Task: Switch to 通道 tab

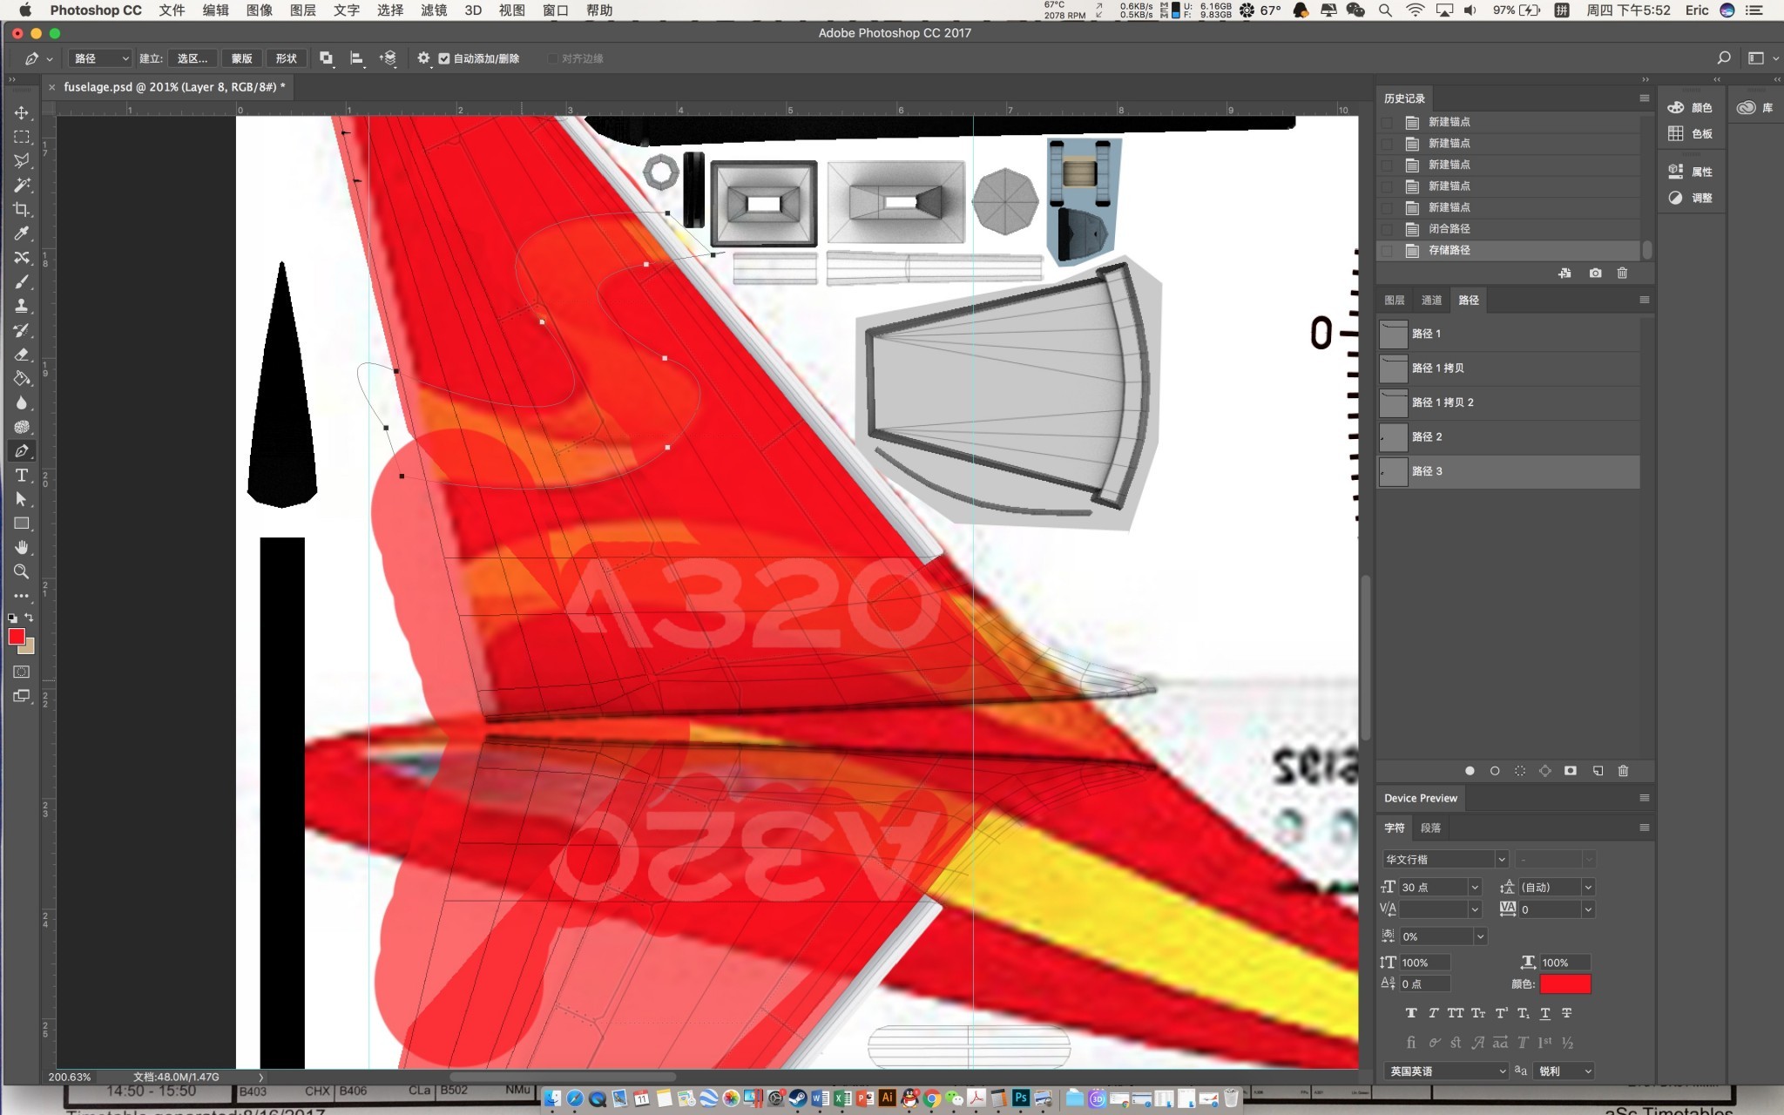Action: tap(1432, 301)
